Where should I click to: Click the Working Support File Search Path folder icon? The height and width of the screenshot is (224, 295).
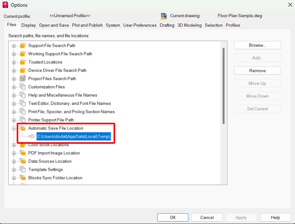23,54
